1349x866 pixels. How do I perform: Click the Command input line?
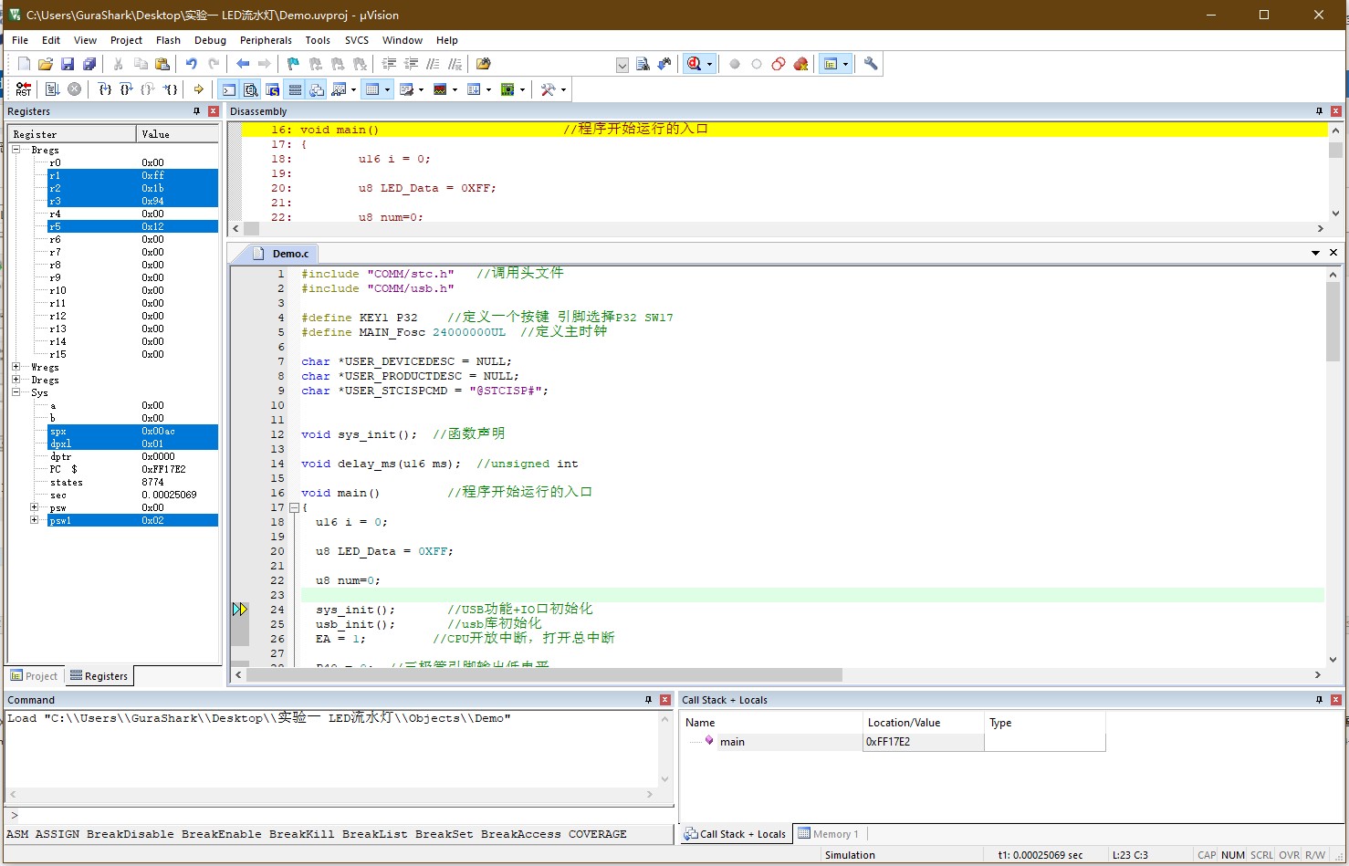tap(340, 815)
